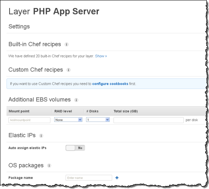Click the Mount point column header
This screenshot has width=209, height=189.
click(x=19, y=111)
